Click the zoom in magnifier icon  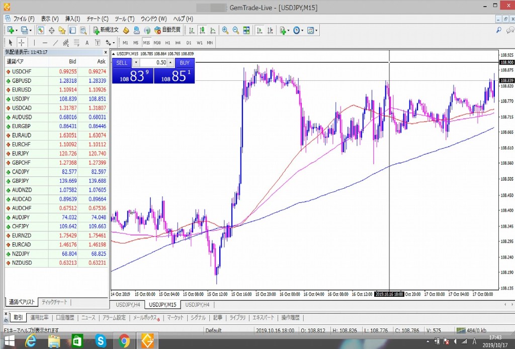click(225, 30)
